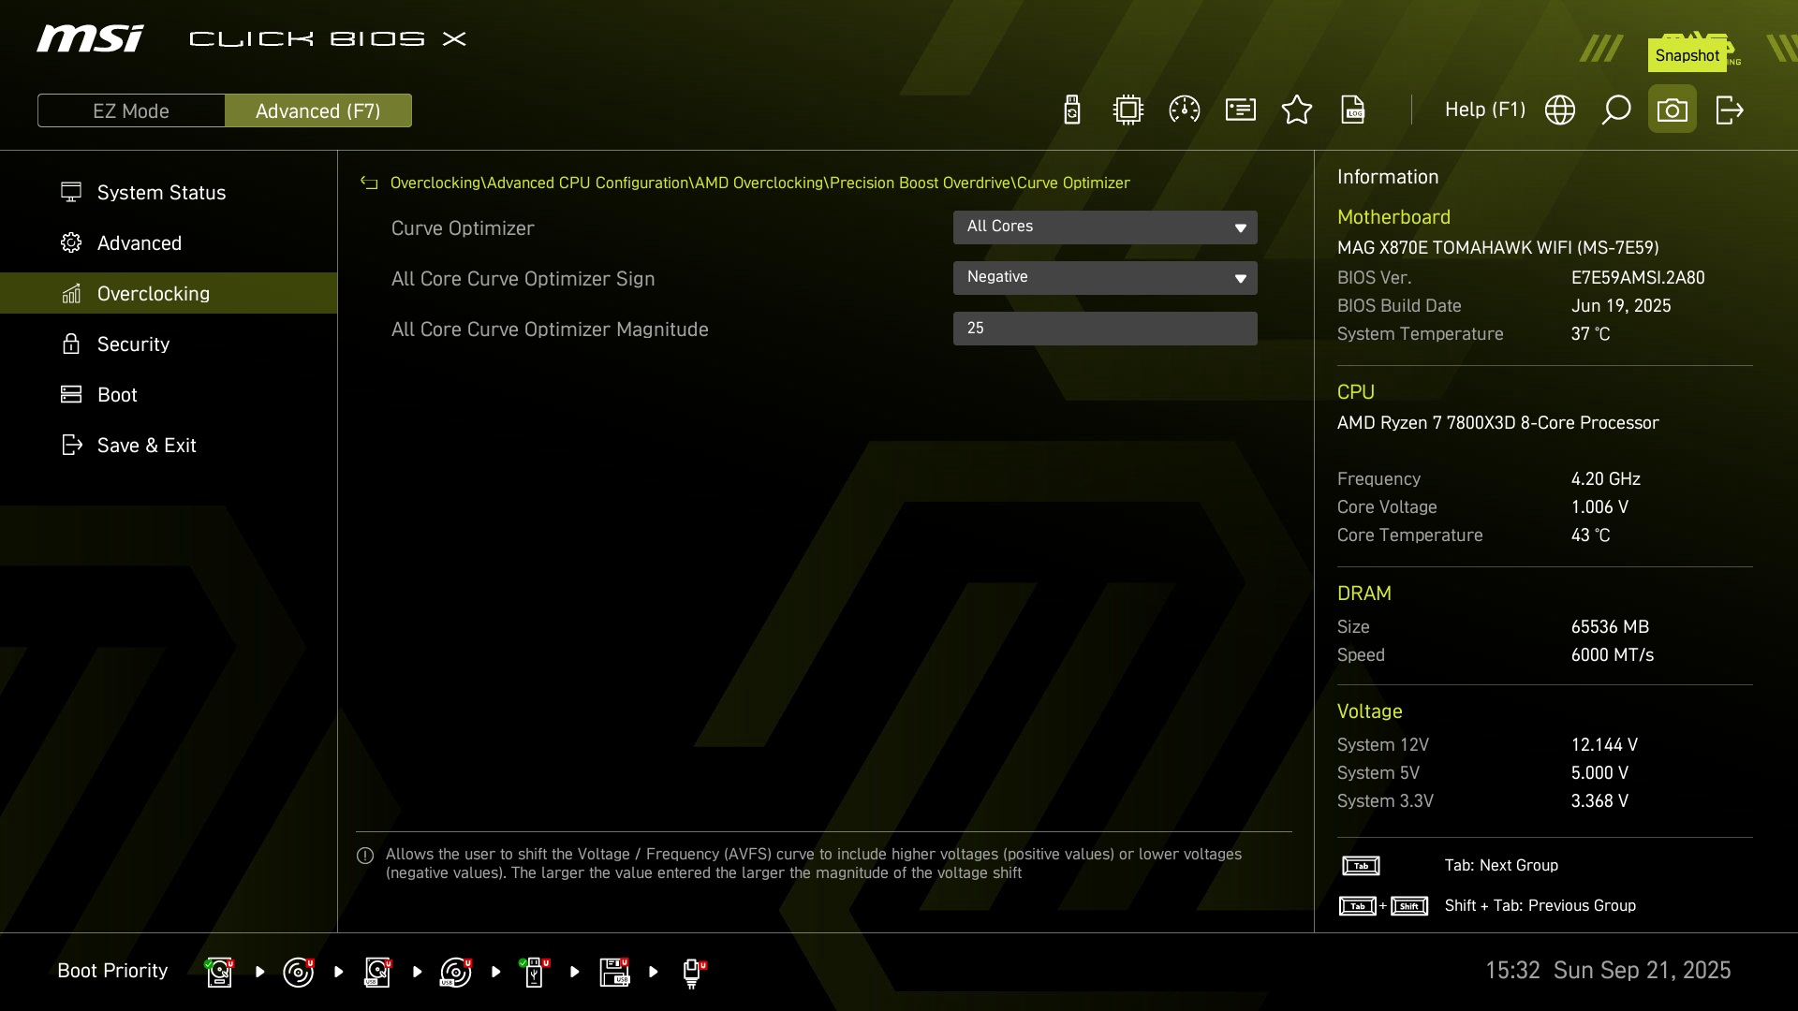
Task: Take a snapshot with the camera icon
Action: 1673,110
